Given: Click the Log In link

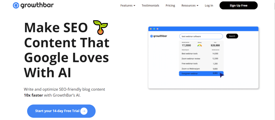Looking at the screenshot, I should [x=209, y=5].
